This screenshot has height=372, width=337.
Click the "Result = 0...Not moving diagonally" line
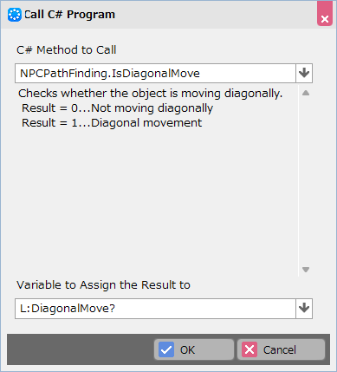click(117, 108)
